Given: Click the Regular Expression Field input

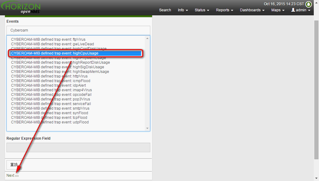Looking at the screenshot, I should 78,147.
